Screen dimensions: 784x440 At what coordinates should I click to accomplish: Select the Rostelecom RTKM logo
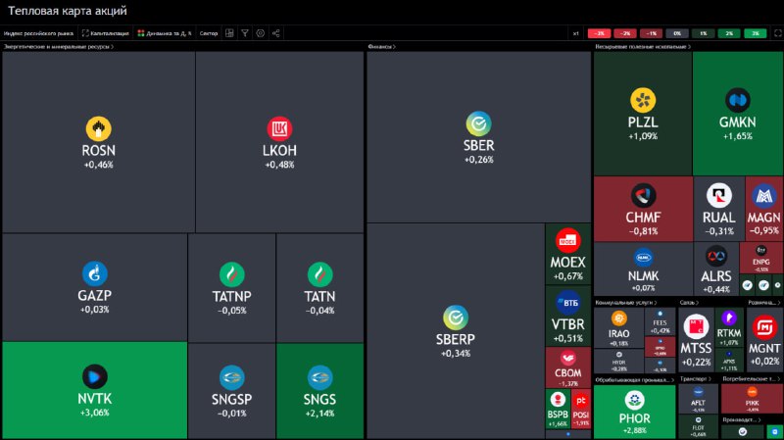point(729,318)
